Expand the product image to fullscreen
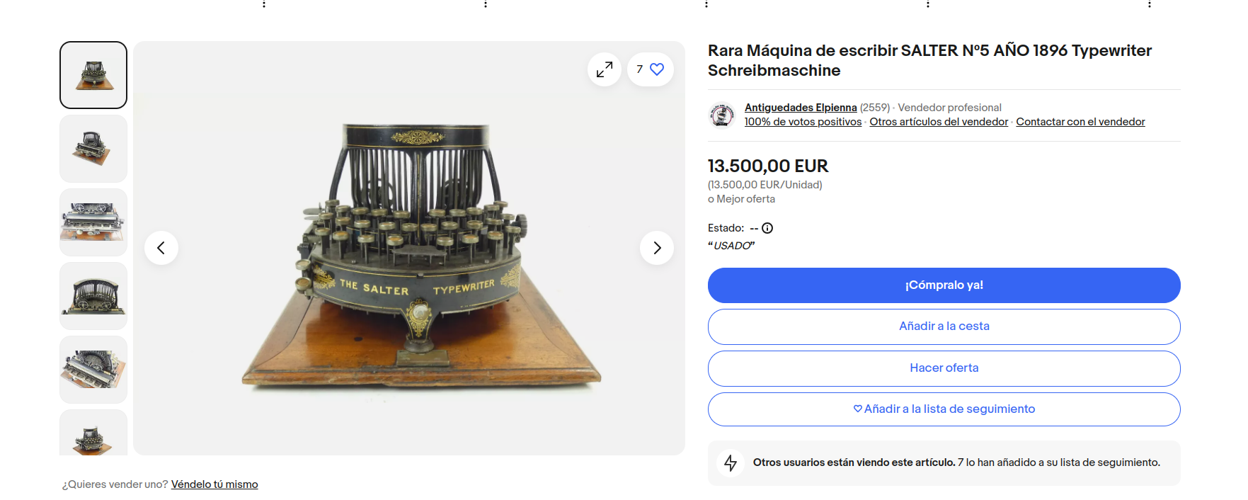The image size is (1248, 500). 605,69
